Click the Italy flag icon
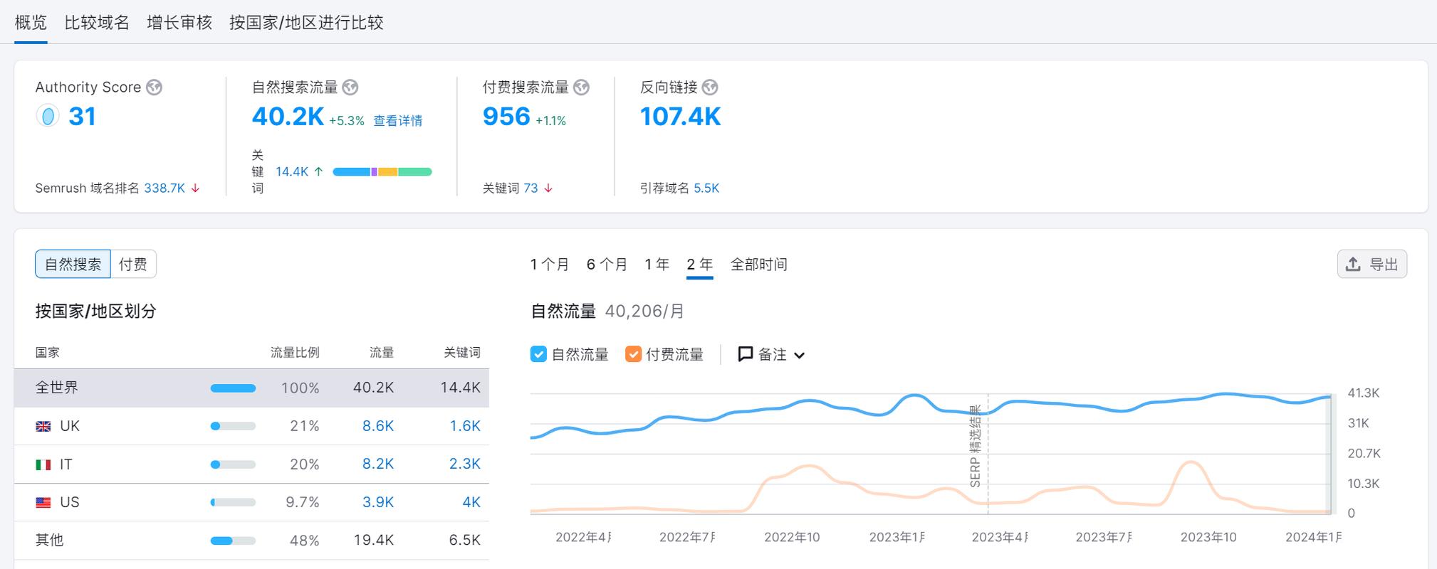Screen dimensions: 1437x569 pos(43,464)
